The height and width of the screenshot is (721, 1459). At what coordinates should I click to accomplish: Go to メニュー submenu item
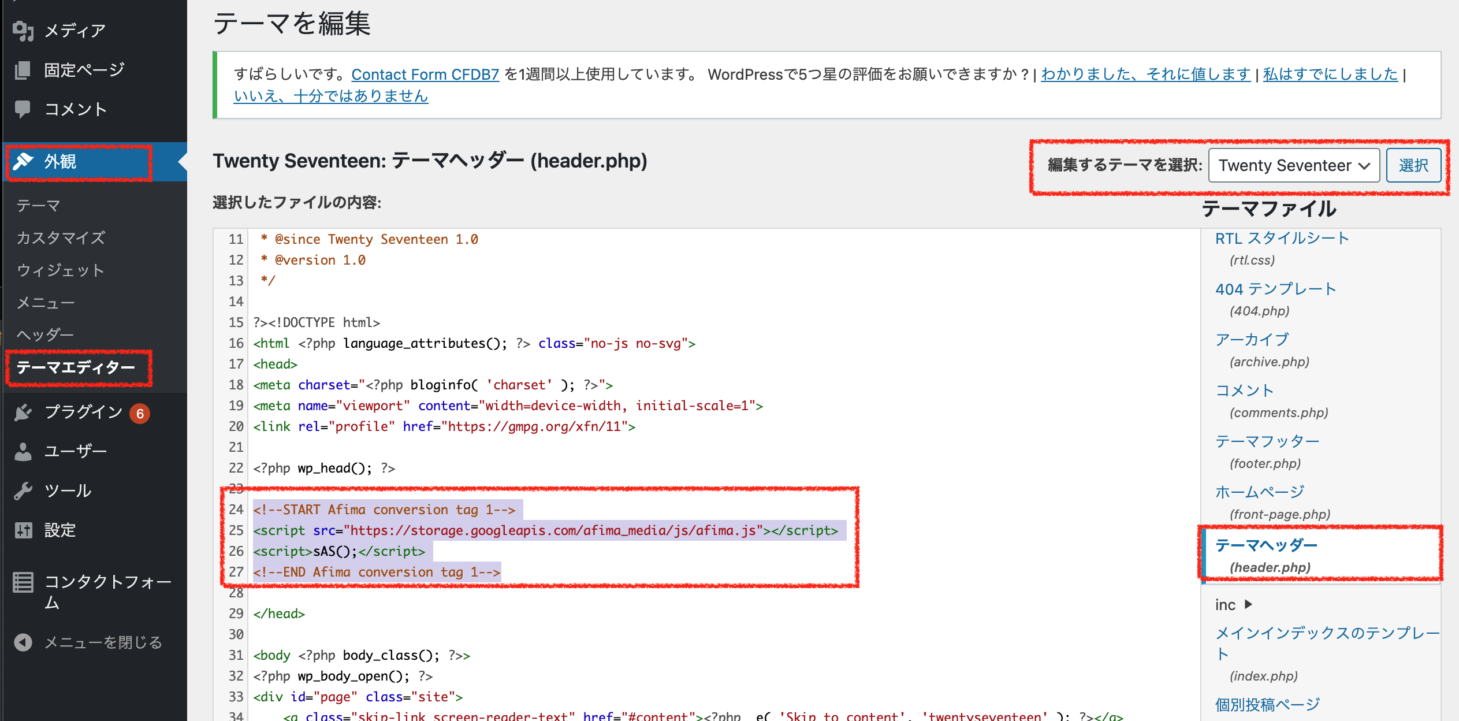[x=46, y=303]
